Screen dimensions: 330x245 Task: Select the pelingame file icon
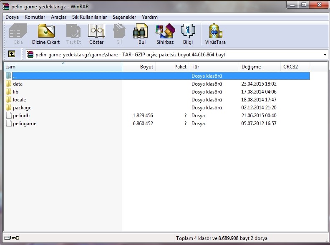[x=9, y=124]
